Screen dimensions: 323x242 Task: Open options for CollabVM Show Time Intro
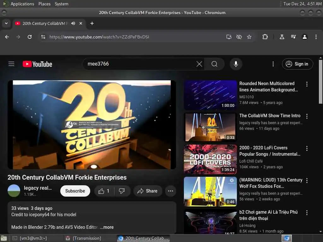pyautogui.click(x=307, y=116)
